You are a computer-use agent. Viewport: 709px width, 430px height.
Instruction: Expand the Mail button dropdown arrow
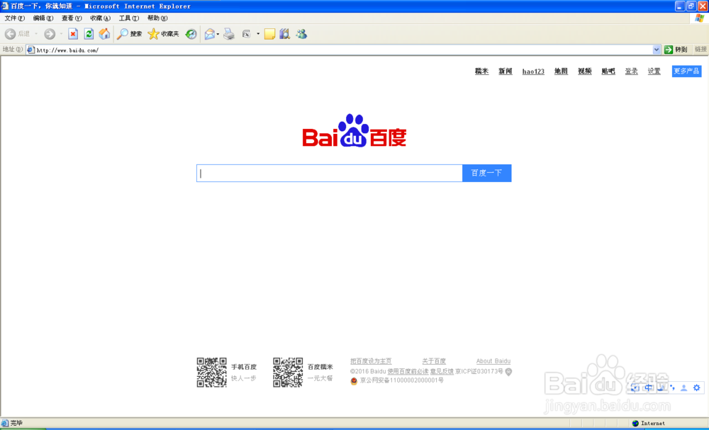[218, 34]
